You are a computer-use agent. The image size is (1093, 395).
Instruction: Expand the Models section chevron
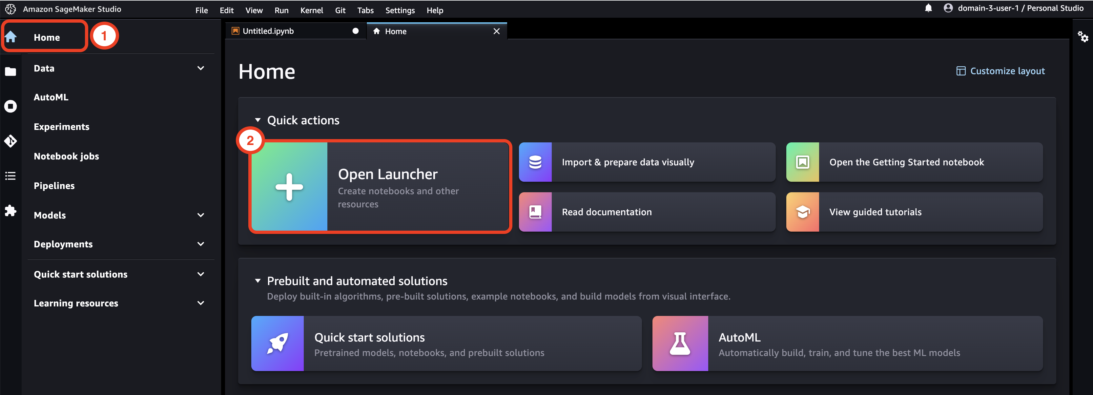coord(201,215)
